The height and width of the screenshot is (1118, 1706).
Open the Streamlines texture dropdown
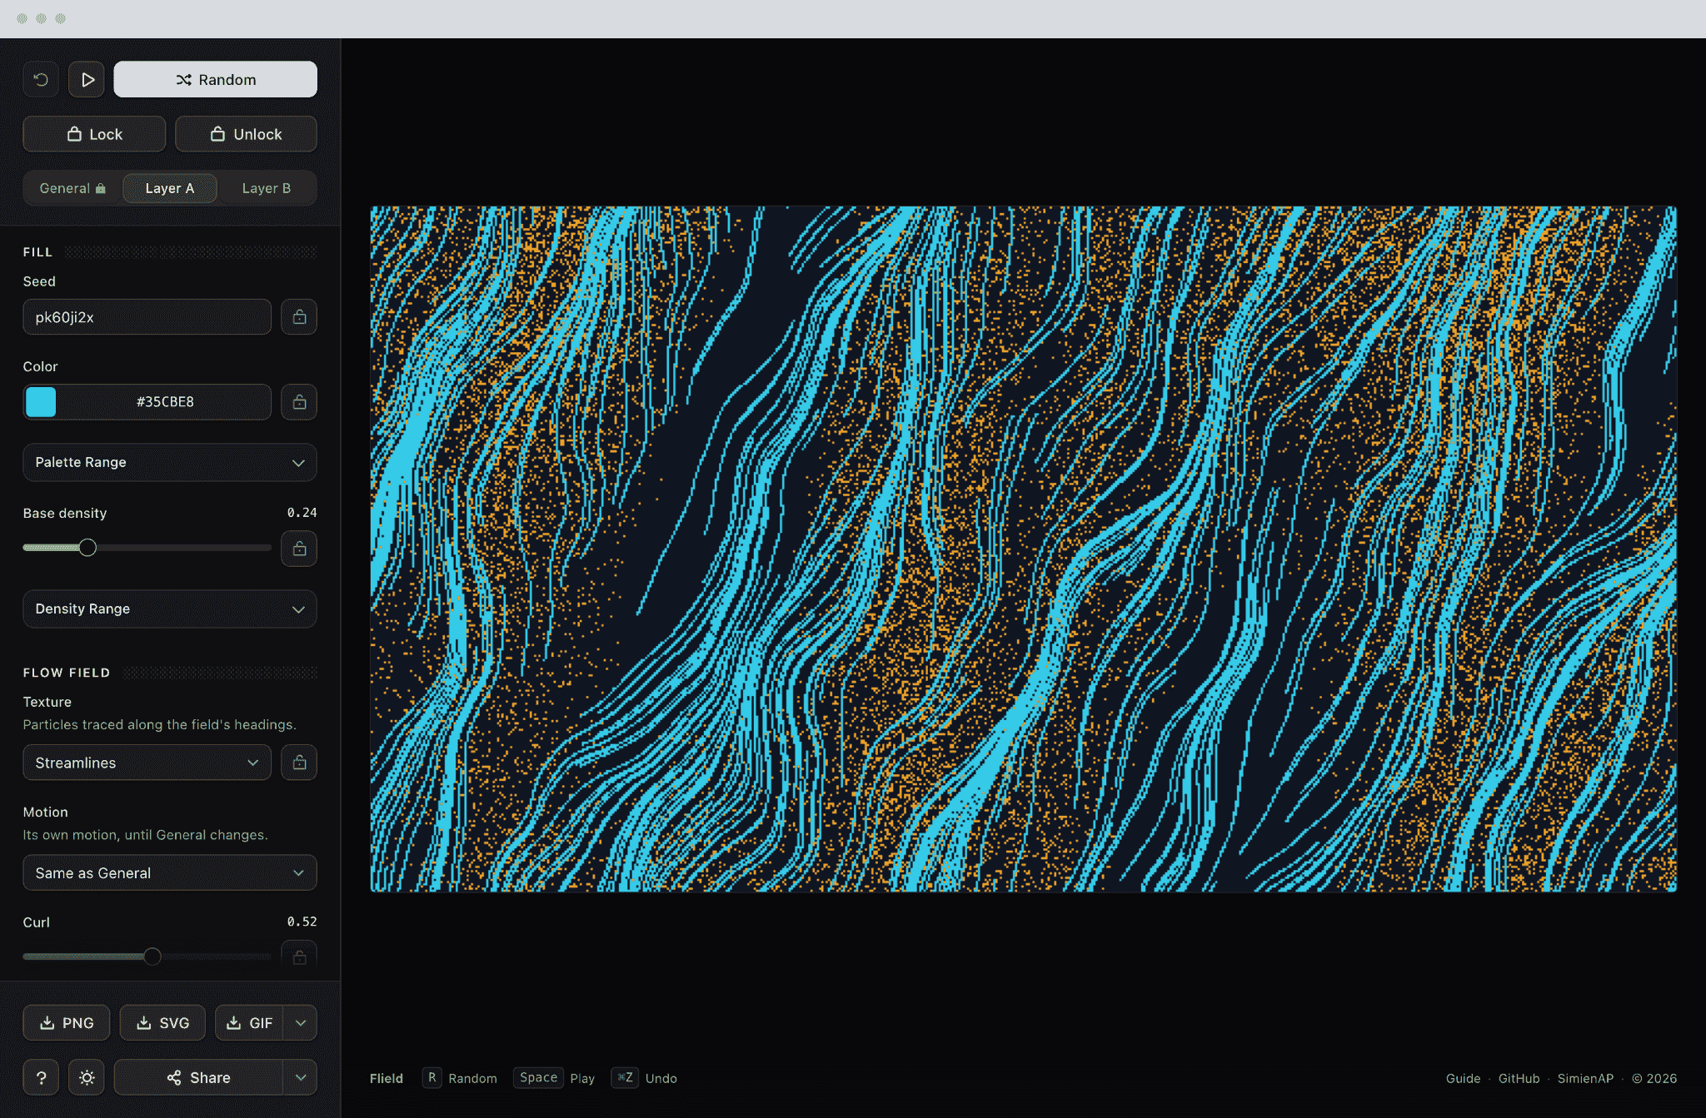pos(147,763)
